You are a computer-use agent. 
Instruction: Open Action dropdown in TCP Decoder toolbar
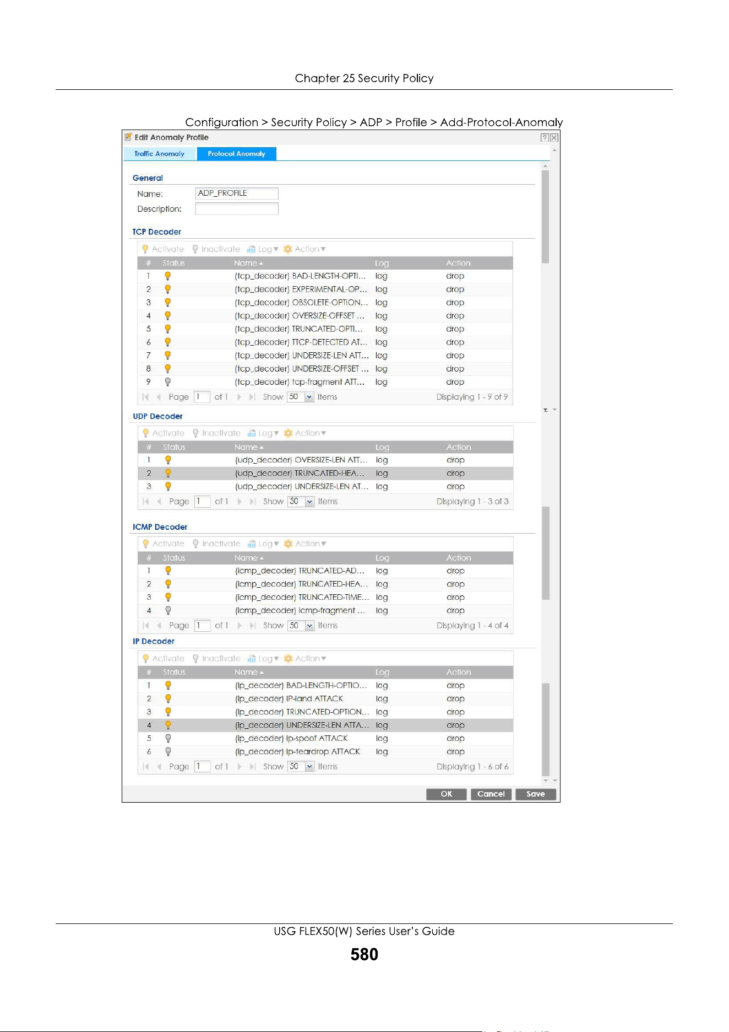(305, 249)
